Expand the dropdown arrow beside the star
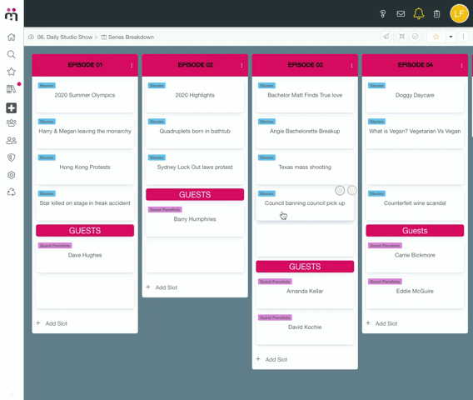473x400 pixels. [451, 37]
